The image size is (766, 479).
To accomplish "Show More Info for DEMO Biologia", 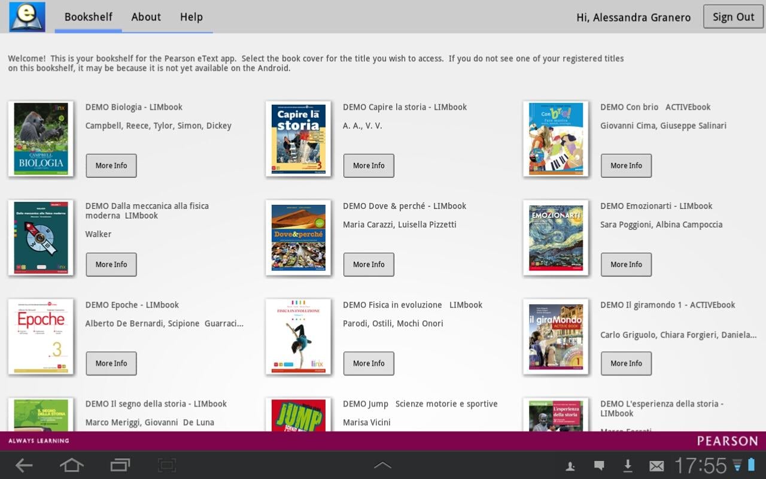I will [x=111, y=165].
